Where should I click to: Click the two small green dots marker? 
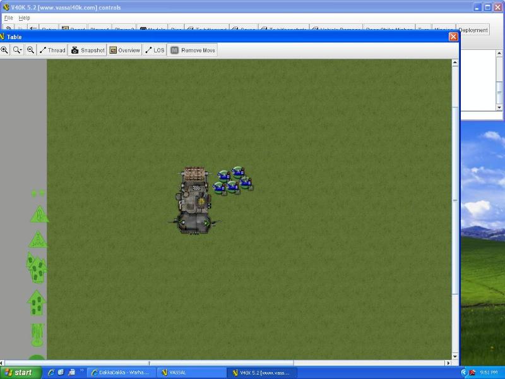tap(38, 193)
